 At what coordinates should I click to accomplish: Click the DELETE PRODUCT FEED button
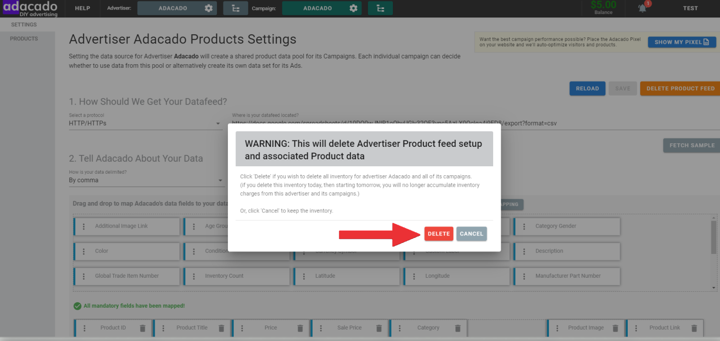click(x=680, y=89)
